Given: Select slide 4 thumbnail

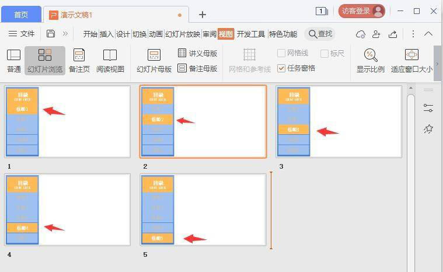Looking at the screenshot, I should tap(68, 210).
